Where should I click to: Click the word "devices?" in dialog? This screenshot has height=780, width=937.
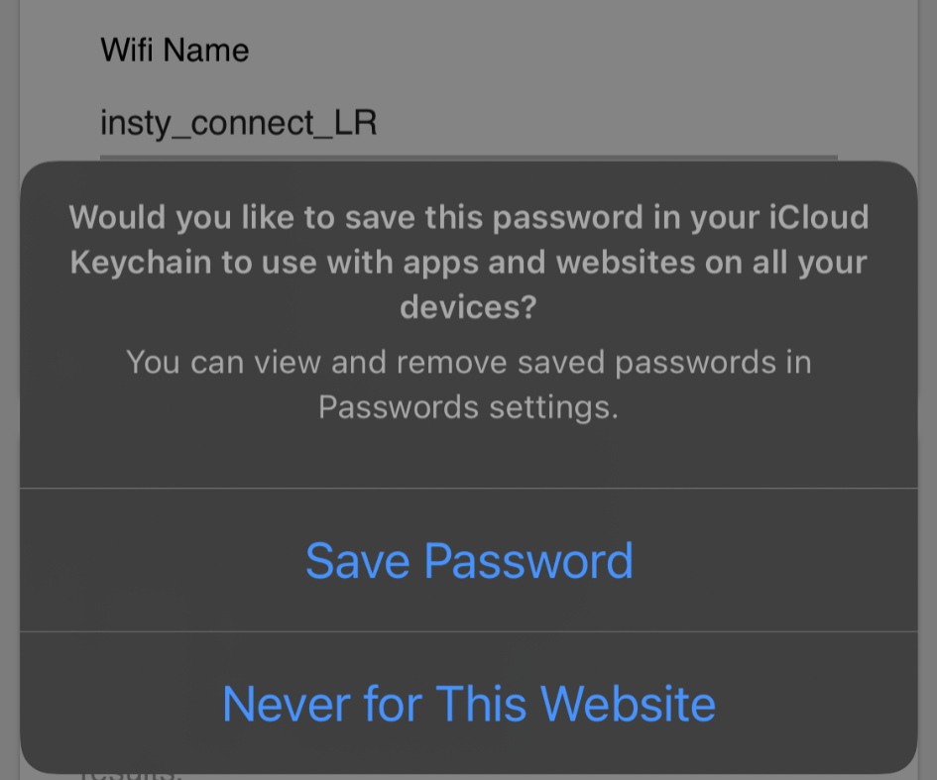468,307
